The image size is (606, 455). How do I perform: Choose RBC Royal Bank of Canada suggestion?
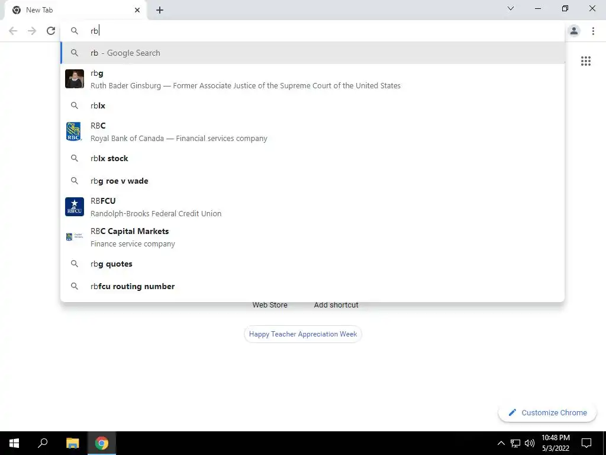[312, 132]
